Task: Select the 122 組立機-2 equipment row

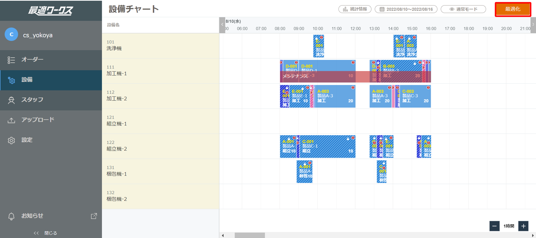Action: point(160,146)
